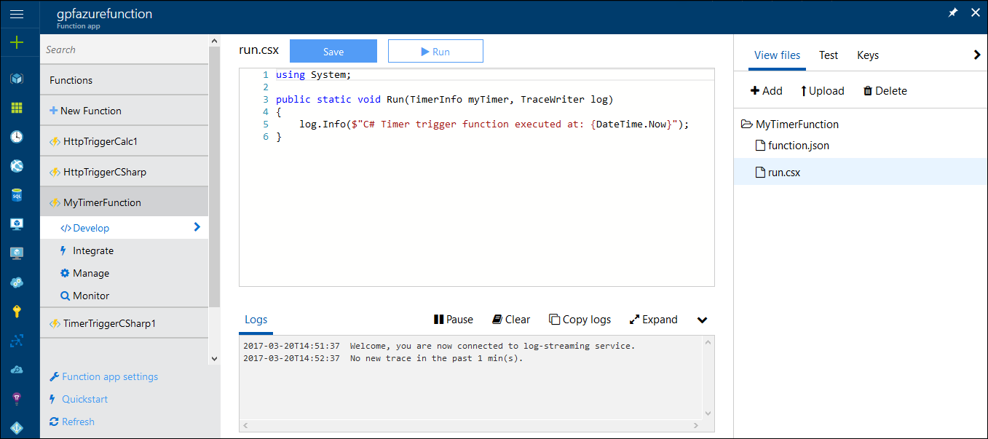988x439 pixels.
Task: Click the blue Save button
Action: click(333, 51)
